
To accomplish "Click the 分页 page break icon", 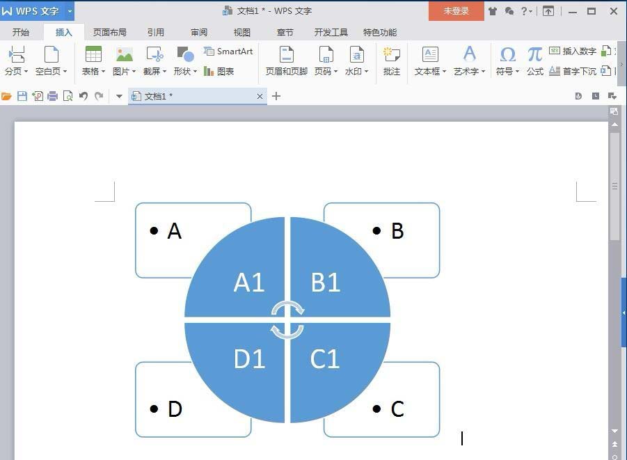I will (x=17, y=54).
